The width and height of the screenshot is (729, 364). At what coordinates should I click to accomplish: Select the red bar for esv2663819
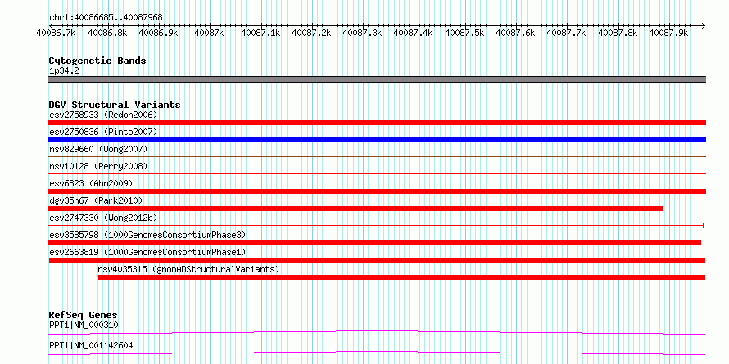tap(377, 260)
